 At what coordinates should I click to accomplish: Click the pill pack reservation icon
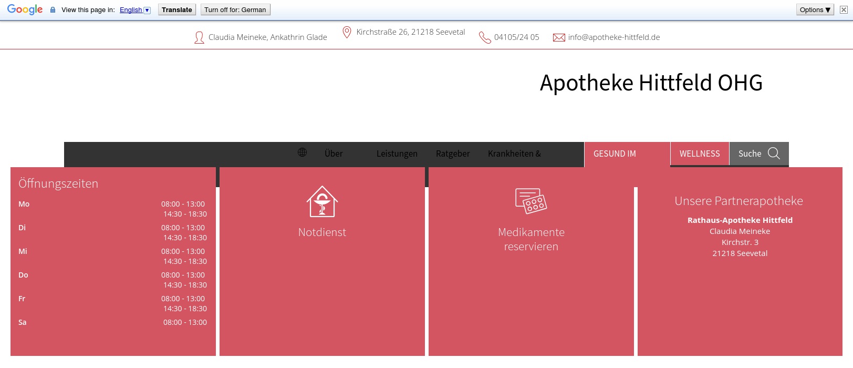tap(531, 201)
